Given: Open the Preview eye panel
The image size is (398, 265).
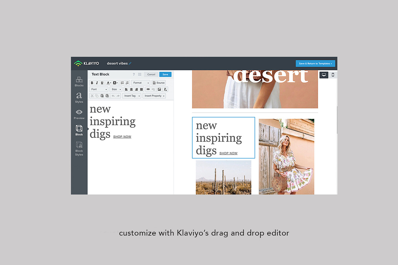Looking at the screenshot, I should [79, 114].
